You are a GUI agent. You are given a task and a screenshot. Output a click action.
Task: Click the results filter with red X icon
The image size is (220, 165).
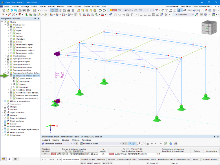coord(157,10)
